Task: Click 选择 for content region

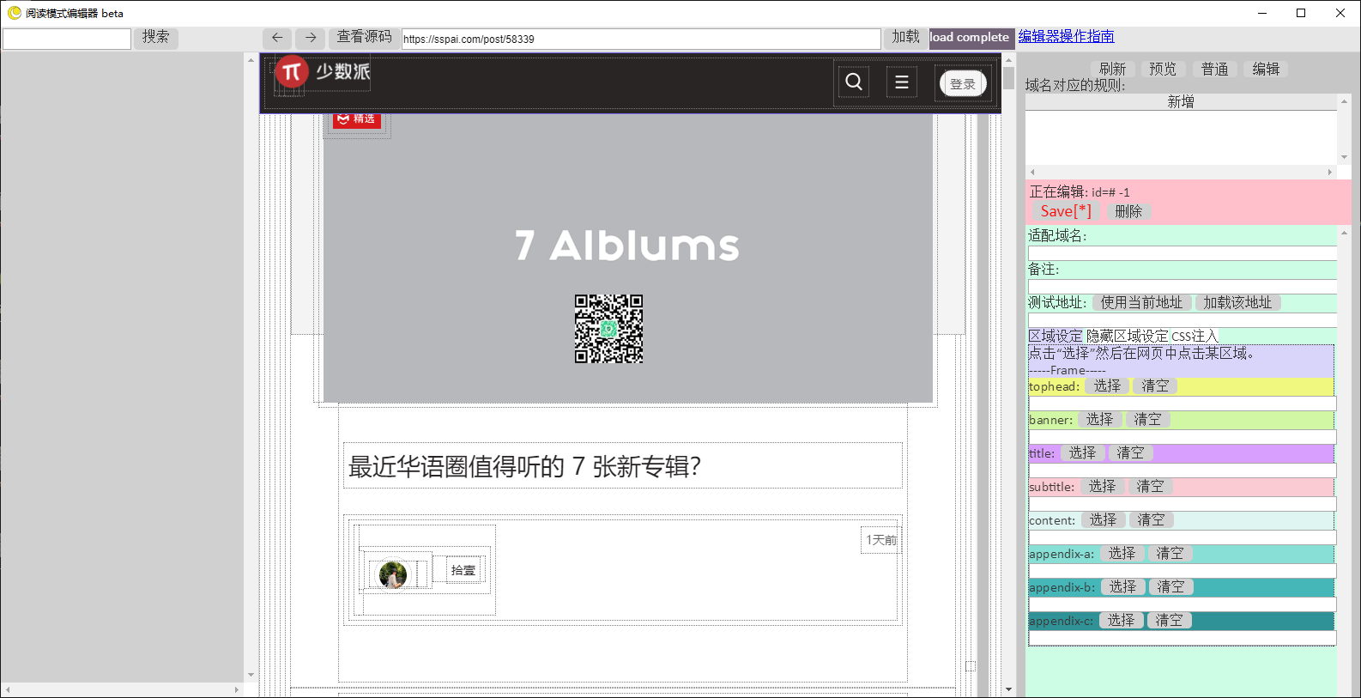Action: pos(1103,520)
